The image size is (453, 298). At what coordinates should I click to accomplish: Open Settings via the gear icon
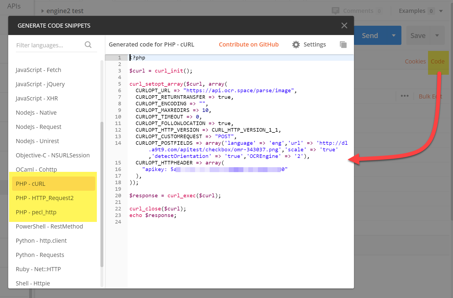pos(296,45)
